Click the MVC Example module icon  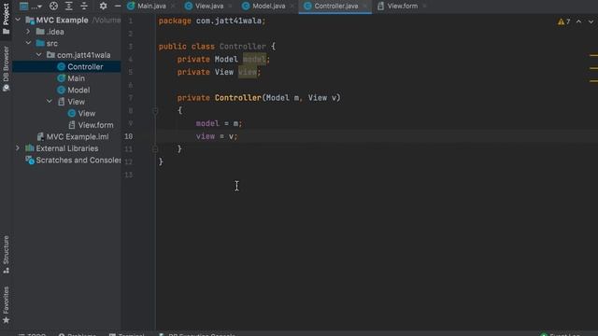pos(30,20)
